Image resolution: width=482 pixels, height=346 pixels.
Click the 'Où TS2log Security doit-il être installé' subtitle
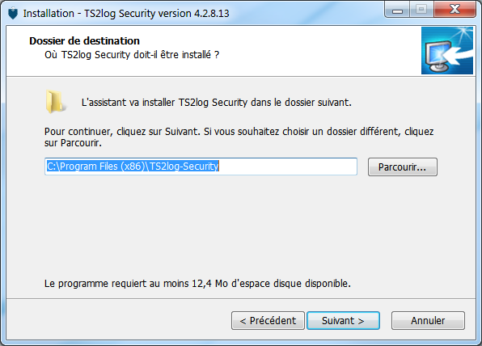132,55
